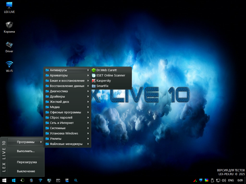246x184 pixels.
Task: Launch ESET Online Scanner
Action: (x=110, y=75)
